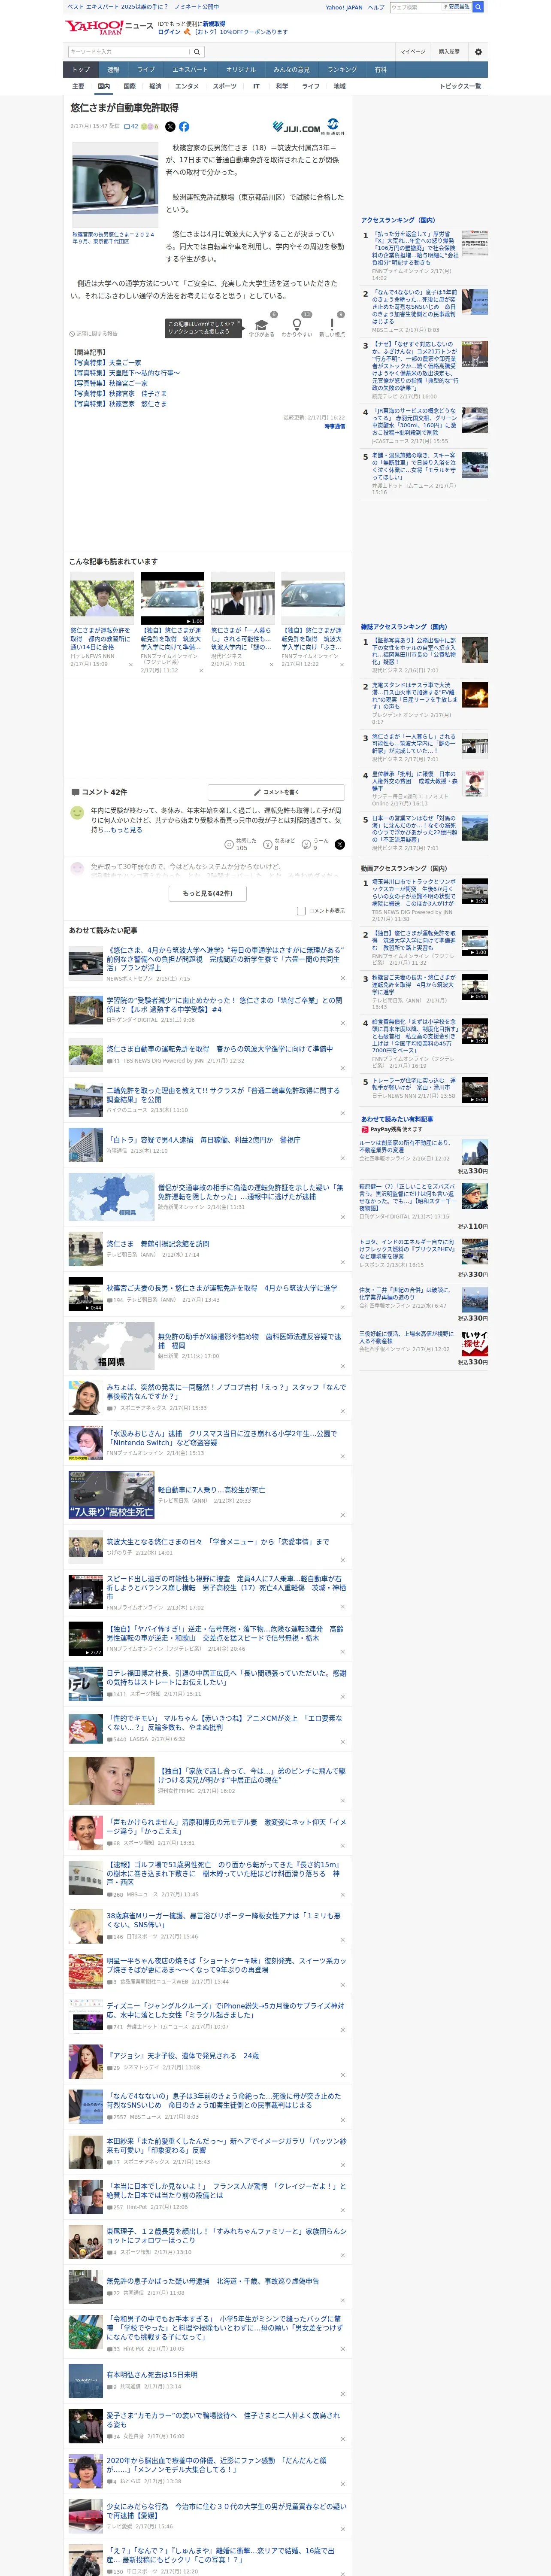Click 記事に関する報告 report icon link
The image size is (551, 2576).
click(93, 334)
